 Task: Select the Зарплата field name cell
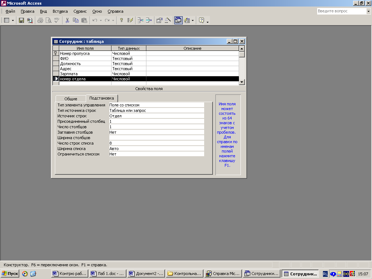point(85,74)
